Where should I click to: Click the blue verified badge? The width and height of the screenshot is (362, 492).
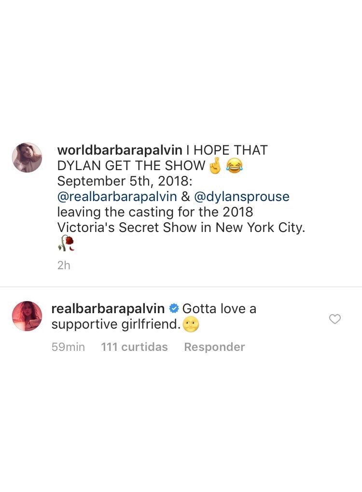(x=173, y=309)
